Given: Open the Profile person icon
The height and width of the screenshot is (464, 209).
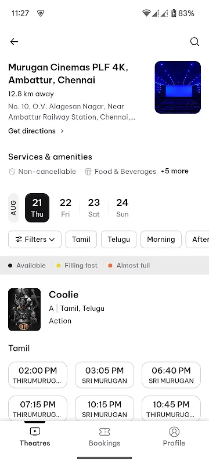Looking at the screenshot, I should pos(174,432).
